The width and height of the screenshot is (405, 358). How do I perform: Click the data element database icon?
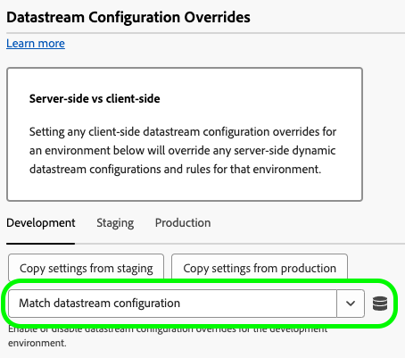380,304
